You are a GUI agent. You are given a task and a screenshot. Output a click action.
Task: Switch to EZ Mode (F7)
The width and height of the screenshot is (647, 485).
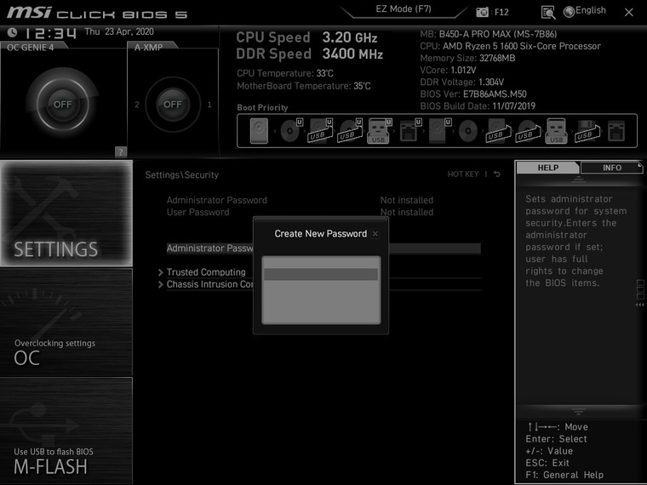click(404, 9)
